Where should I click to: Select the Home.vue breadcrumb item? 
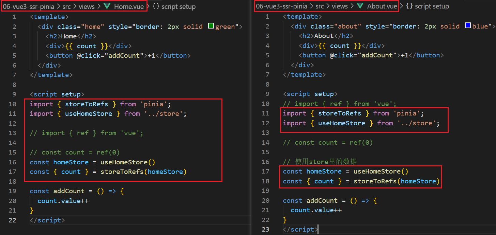(x=129, y=6)
